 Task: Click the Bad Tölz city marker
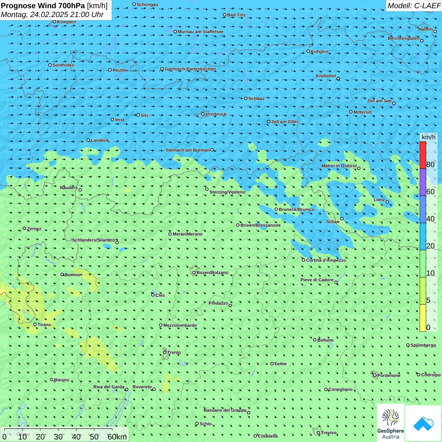click(x=224, y=15)
